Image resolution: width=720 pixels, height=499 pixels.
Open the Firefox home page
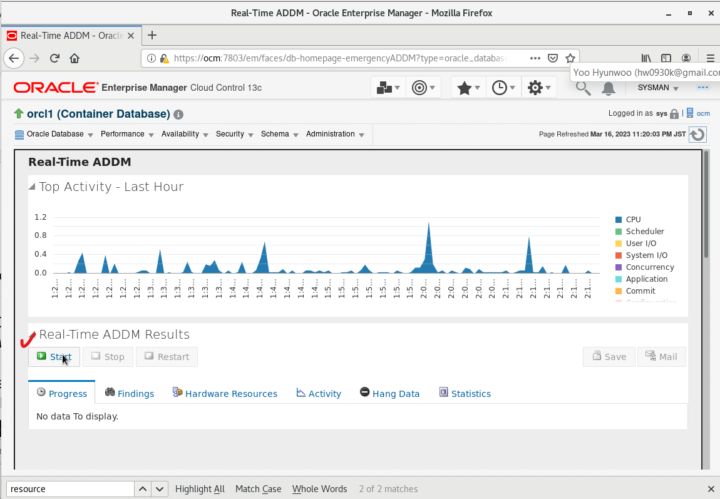[75, 58]
